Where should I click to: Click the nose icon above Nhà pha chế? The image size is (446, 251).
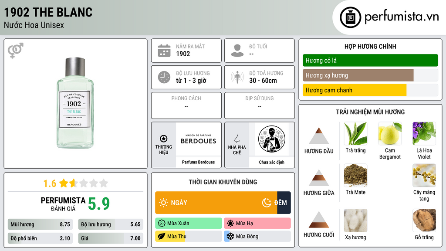tap(237, 139)
